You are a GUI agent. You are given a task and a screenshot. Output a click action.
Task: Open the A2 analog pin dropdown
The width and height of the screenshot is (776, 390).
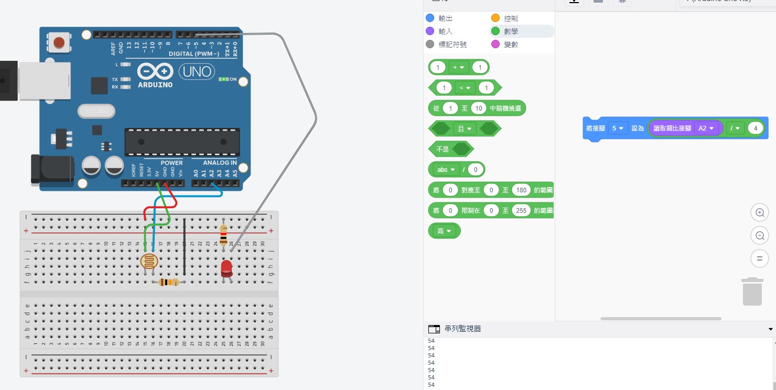pyautogui.click(x=706, y=128)
